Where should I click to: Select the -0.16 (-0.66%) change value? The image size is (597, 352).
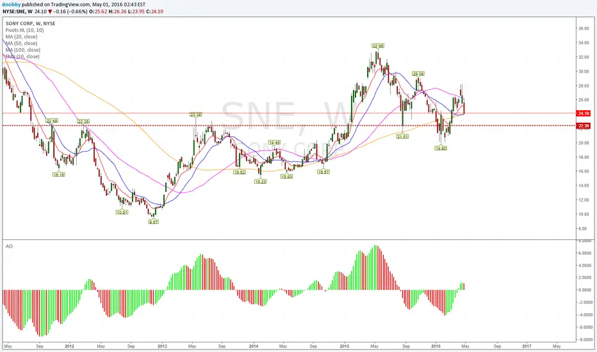coord(72,12)
